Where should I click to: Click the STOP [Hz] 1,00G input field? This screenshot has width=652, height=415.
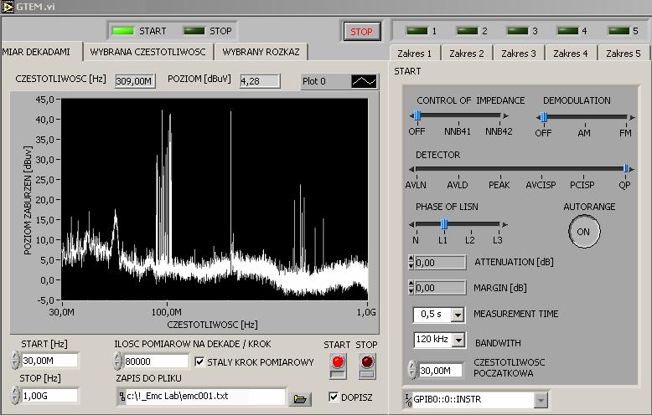pos(49,396)
